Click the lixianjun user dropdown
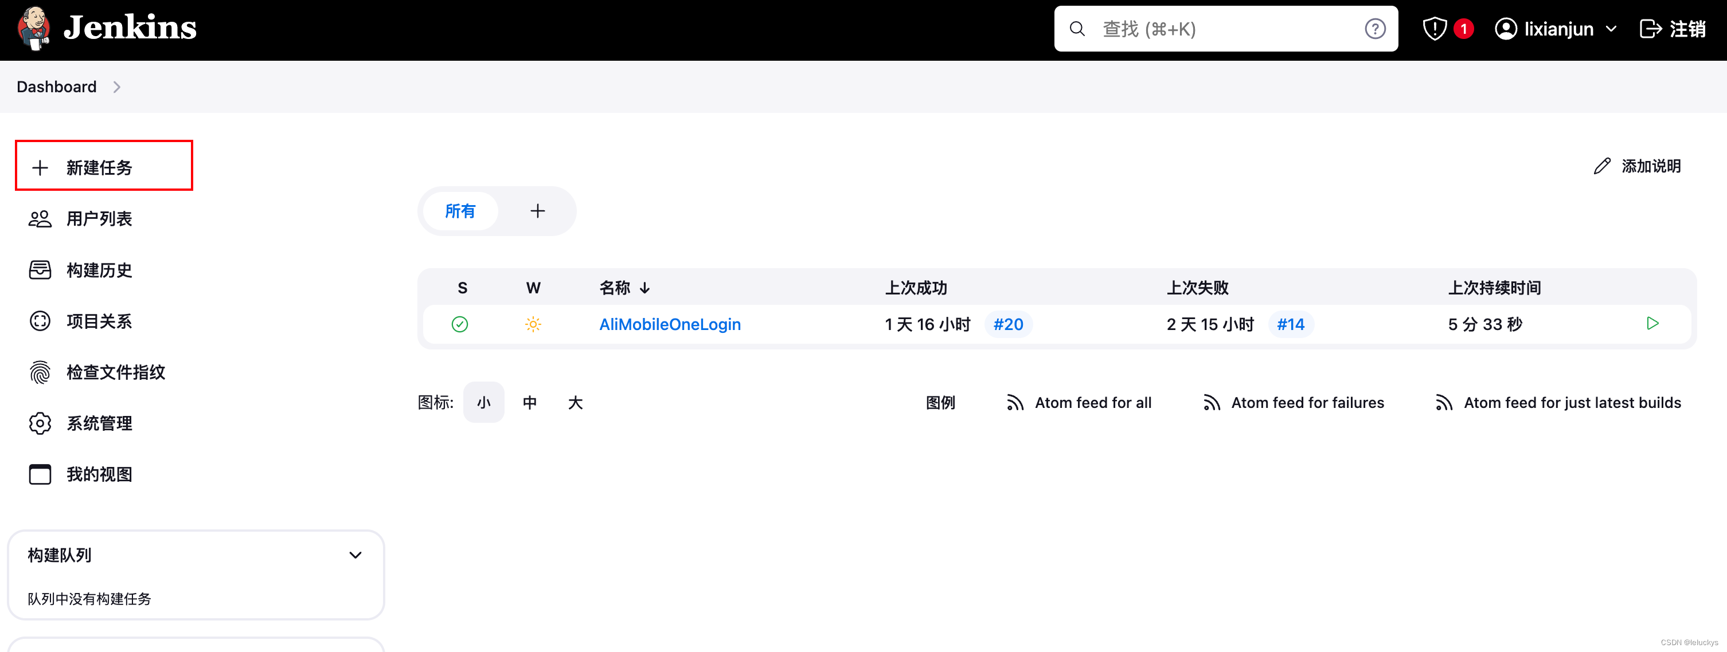1727x652 pixels. click(1556, 29)
